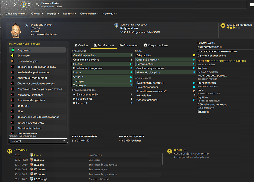Image resolution: width=254 pixels, height=182 pixels.
Task: Click the reputation star icon
Action: click(x=223, y=25)
